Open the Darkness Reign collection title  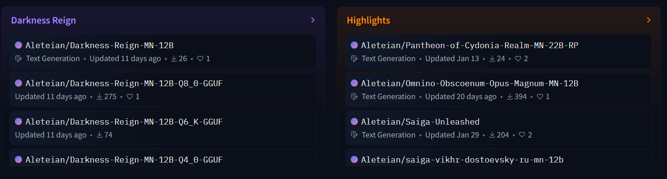tap(43, 20)
